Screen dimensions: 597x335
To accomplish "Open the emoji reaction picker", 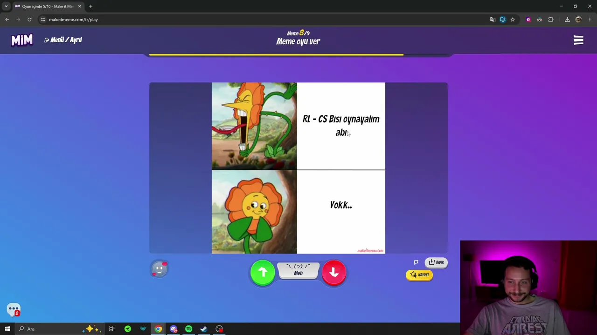I will pos(159,268).
